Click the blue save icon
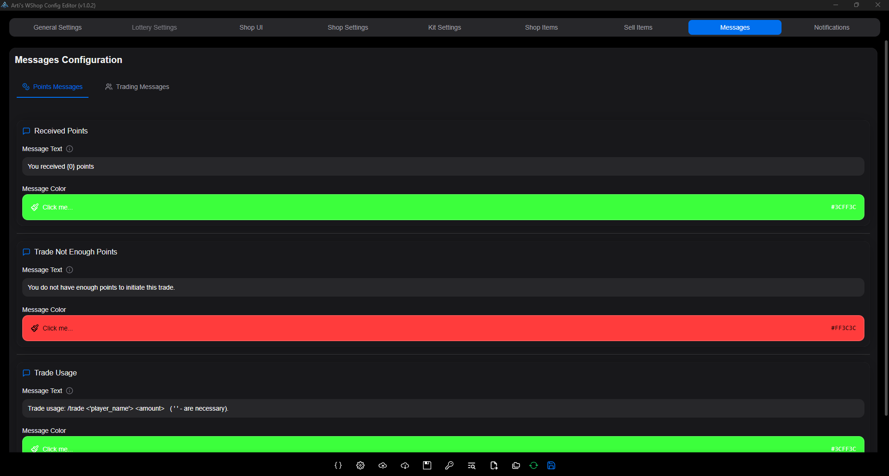This screenshot has height=476, width=889. click(x=551, y=465)
